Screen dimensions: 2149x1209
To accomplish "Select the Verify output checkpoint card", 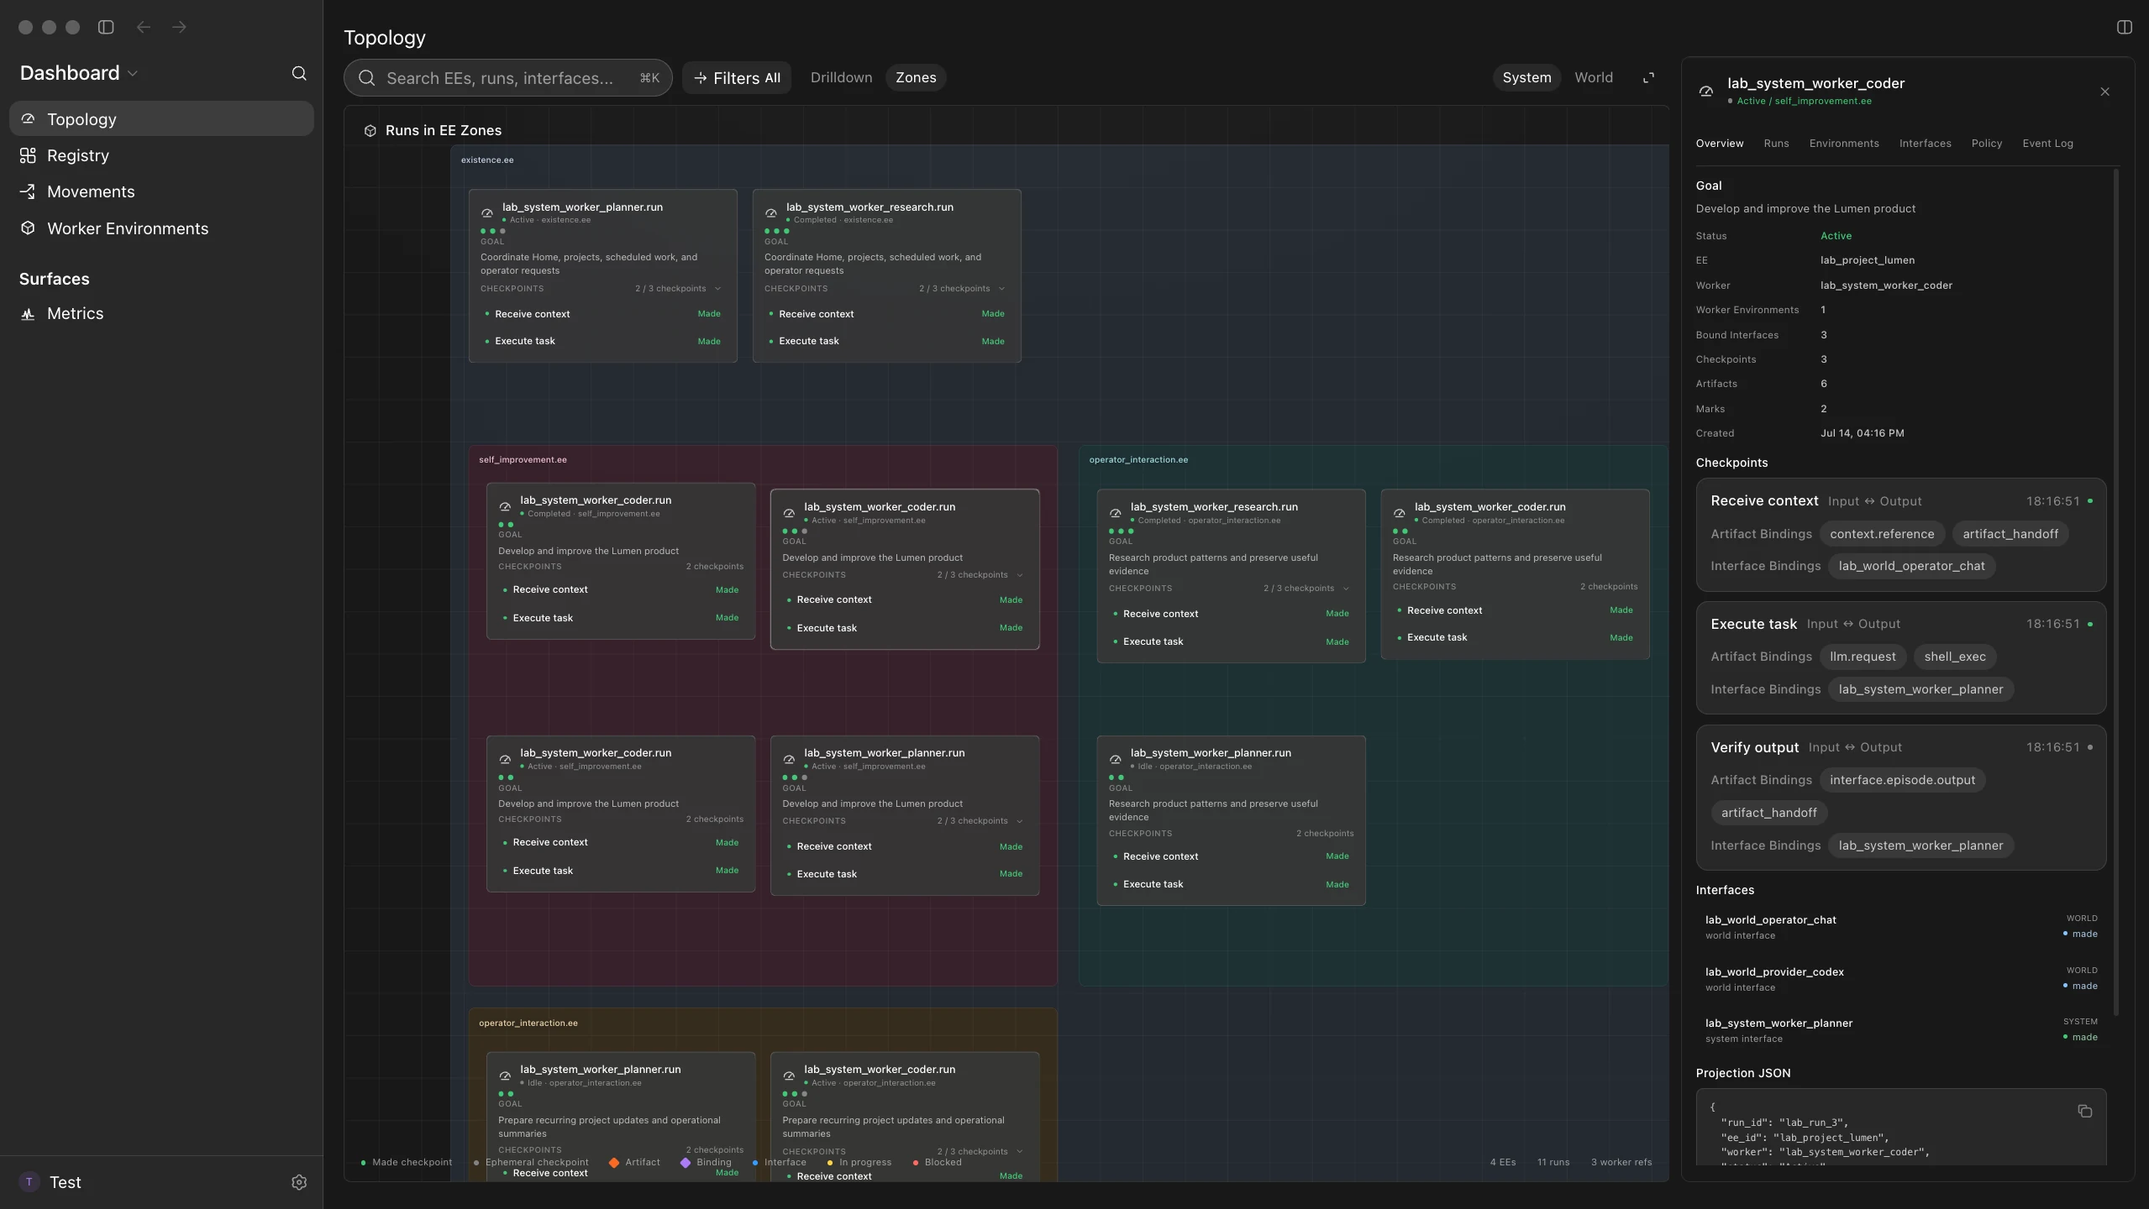I will [x=1900, y=798].
